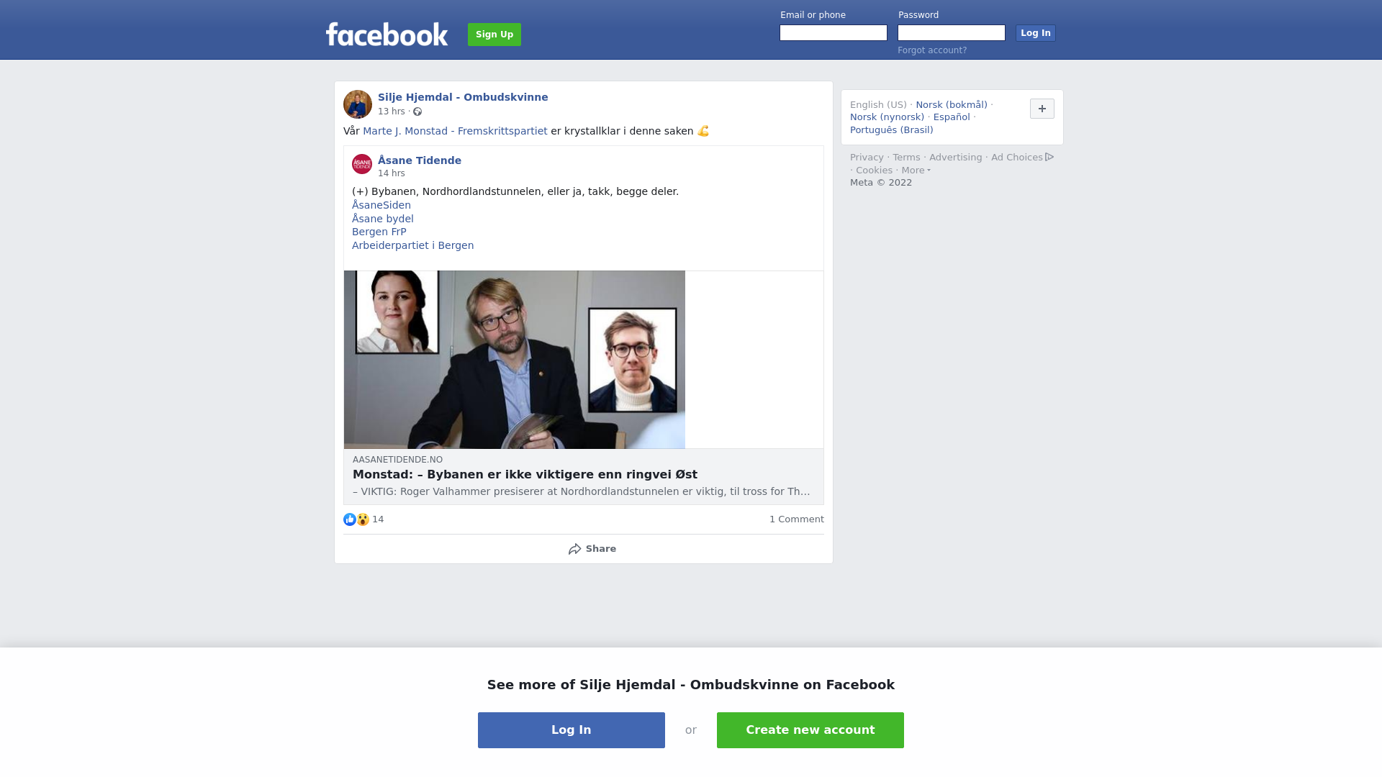Click the Forgot account? link
The image size is (1382, 777).
point(932,50)
